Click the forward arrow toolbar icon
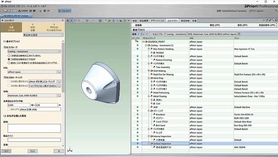 [56, 11]
